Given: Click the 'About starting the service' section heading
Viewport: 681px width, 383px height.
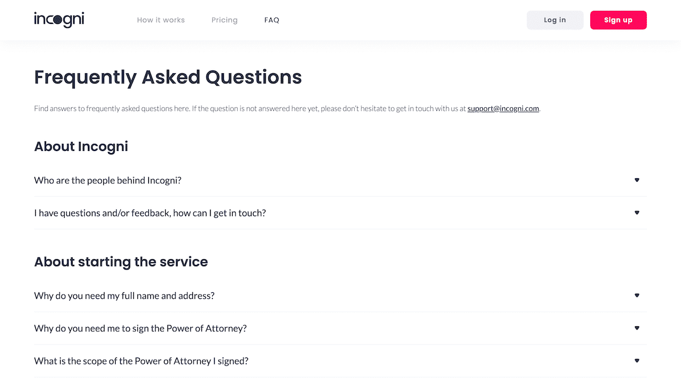Looking at the screenshot, I should [x=121, y=262].
